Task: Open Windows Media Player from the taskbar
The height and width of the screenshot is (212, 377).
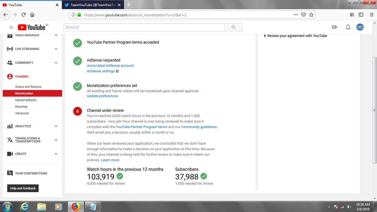Action: 58,207
